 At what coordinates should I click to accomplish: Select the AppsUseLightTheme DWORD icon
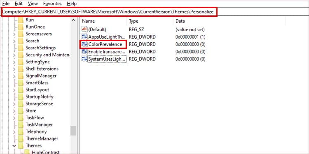point(84,37)
